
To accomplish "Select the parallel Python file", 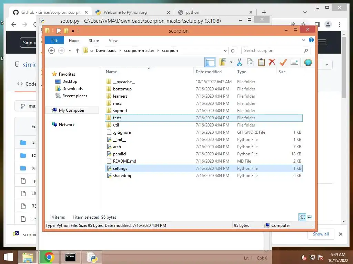I will [x=203, y=154].
